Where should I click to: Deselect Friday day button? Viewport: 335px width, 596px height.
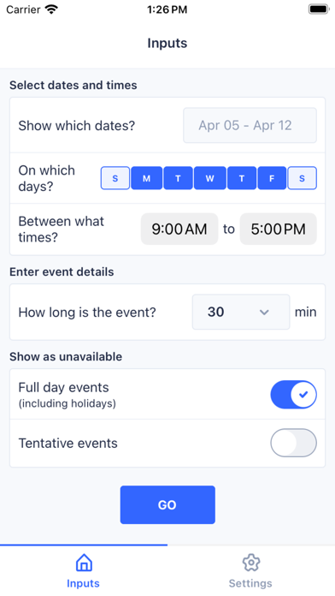[272, 178]
